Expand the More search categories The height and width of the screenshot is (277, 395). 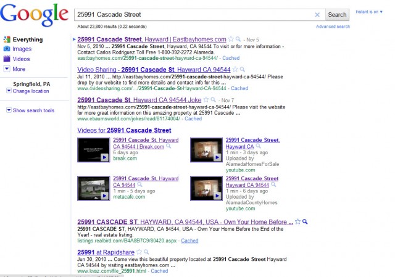click(7, 68)
